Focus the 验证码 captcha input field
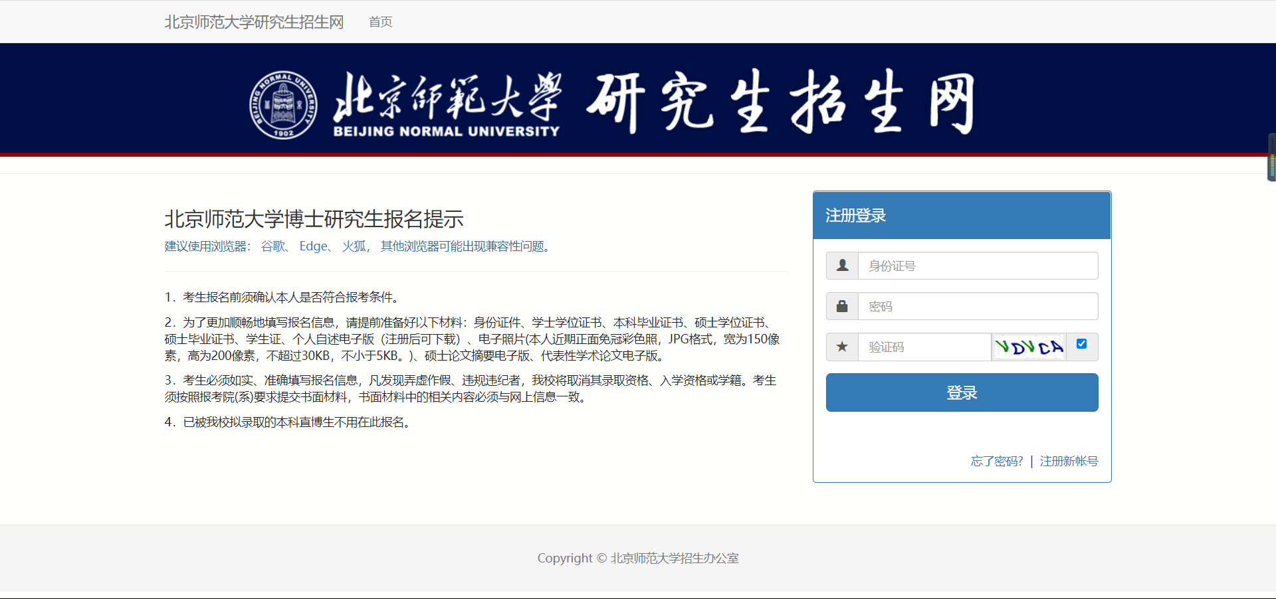The width and height of the screenshot is (1276, 599). (x=924, y=347)
